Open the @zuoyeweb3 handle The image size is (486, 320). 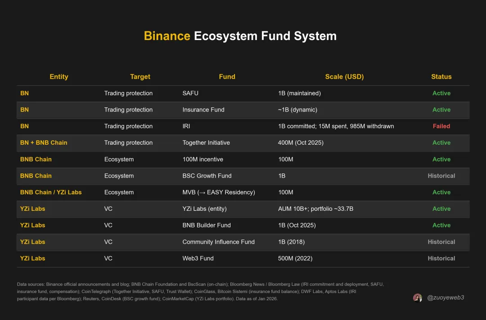445,298
